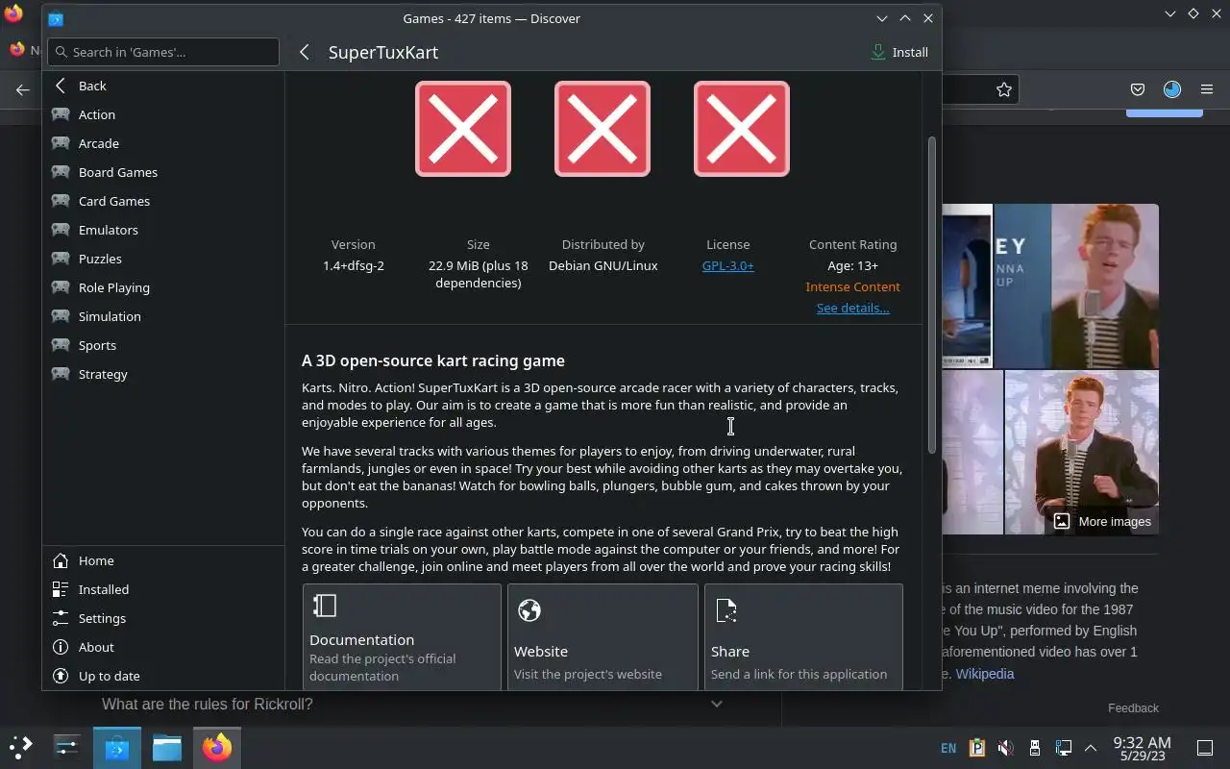The image size is (1230, 769).
Task: Open Pocket icon in Firefox toolbar
Action: point(1138,89)
